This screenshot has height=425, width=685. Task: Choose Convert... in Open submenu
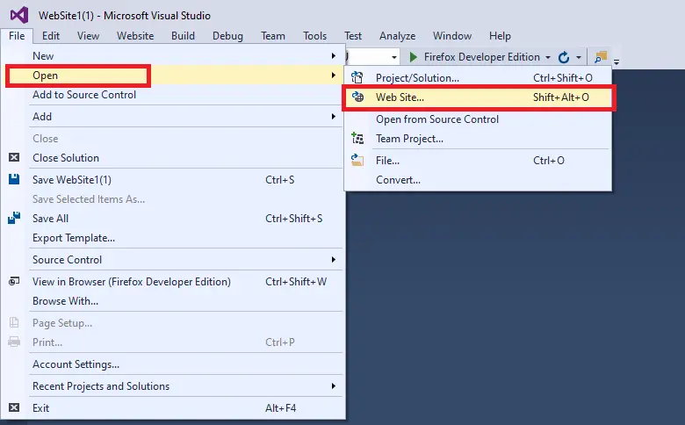(x=479, y=179)
